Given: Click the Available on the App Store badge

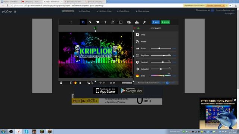Looking at the screenshot, I should coord(105,90).
